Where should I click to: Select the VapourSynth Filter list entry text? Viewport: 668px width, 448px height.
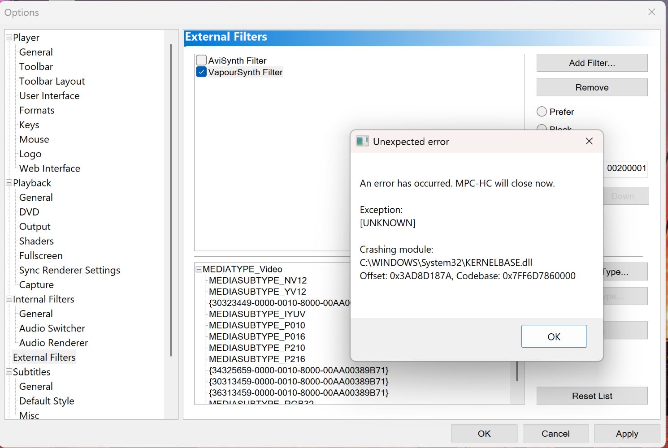(x=245, y=72)
